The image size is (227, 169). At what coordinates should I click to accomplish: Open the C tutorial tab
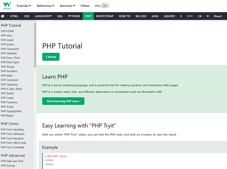[181, 16]
